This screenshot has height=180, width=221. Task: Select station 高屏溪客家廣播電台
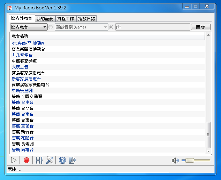point(107,84)
